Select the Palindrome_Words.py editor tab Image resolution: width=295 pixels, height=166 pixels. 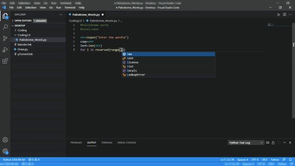coord(86,14)
